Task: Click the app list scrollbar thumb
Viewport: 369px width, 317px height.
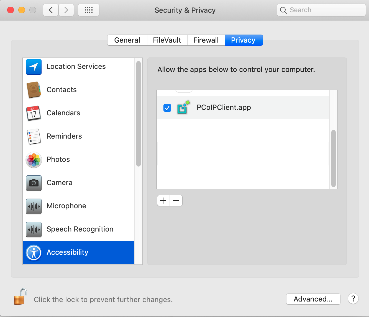Action: pos(334,158)
